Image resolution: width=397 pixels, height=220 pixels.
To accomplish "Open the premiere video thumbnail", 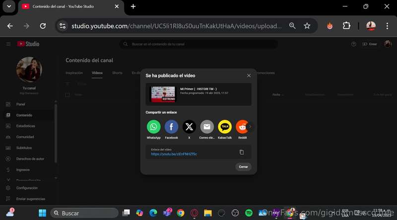I will [x=163, y=94].
